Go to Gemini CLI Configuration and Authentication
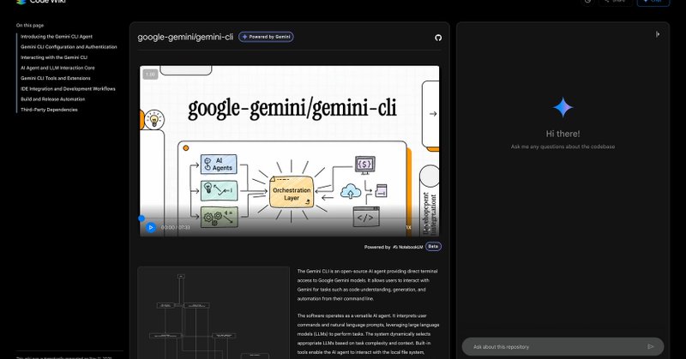The image size is (686, 359). (69, 47)
